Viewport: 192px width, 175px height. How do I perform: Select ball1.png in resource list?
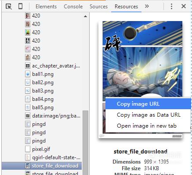43,74
